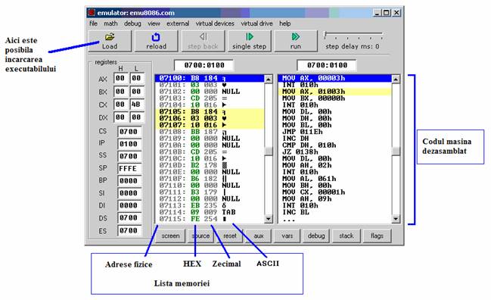Screen dimensions: 491x300
Task: Select memory row 07108: BB 187
Action: click(x=210, y=132)
